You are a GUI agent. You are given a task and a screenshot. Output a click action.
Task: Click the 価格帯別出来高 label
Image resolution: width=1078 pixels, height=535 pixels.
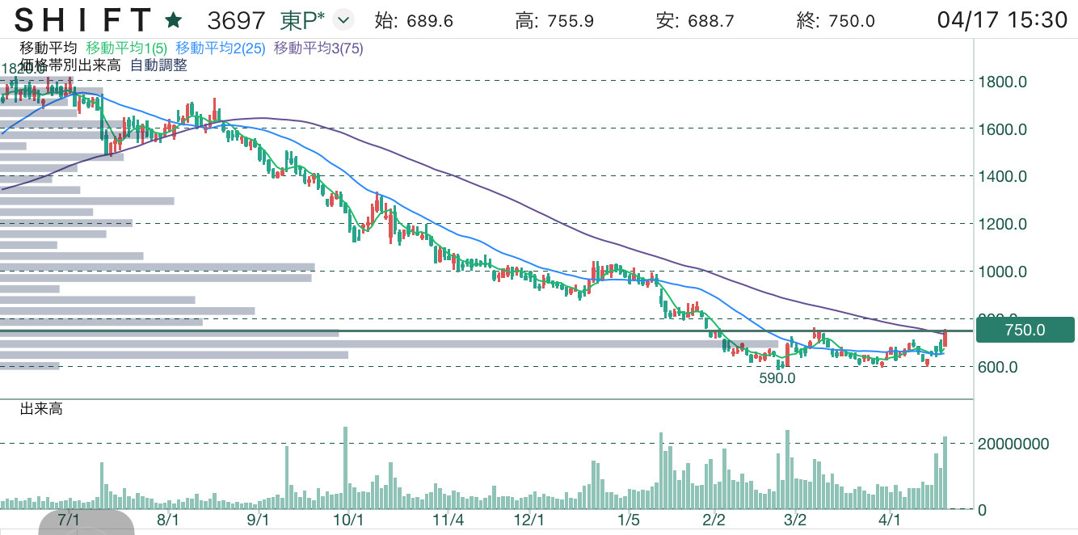tap(71, 65)
